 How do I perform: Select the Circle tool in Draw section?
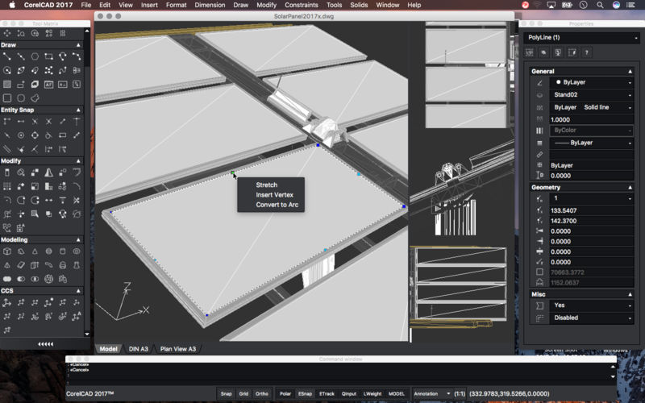(7, 70)
